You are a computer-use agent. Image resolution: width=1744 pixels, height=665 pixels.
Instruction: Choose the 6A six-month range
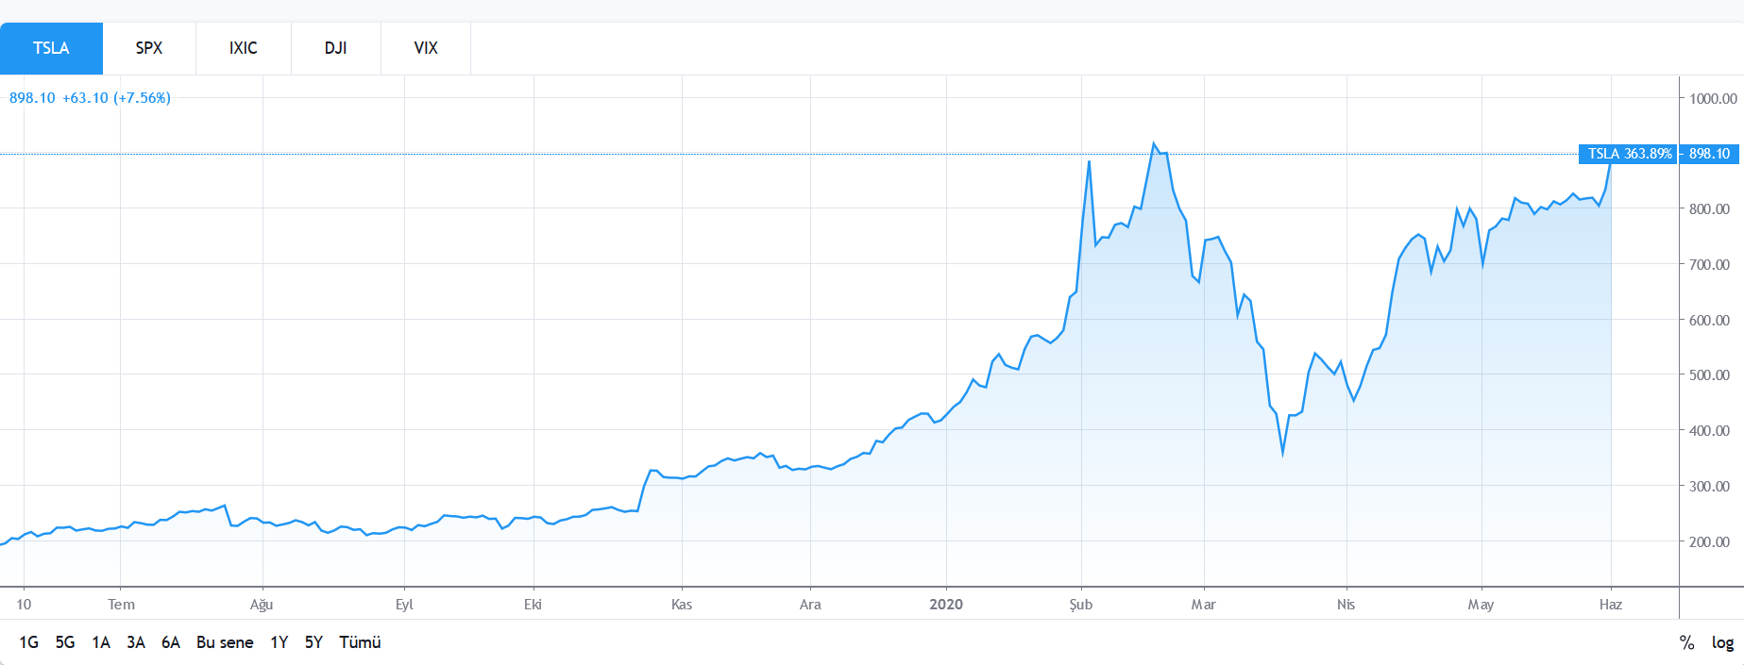coord(171,642)
